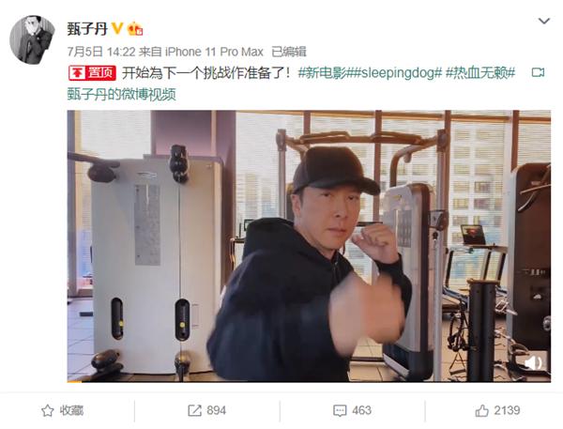Favorite the post with the 收藏 star
Screen dimensions: 563x429
62,410
